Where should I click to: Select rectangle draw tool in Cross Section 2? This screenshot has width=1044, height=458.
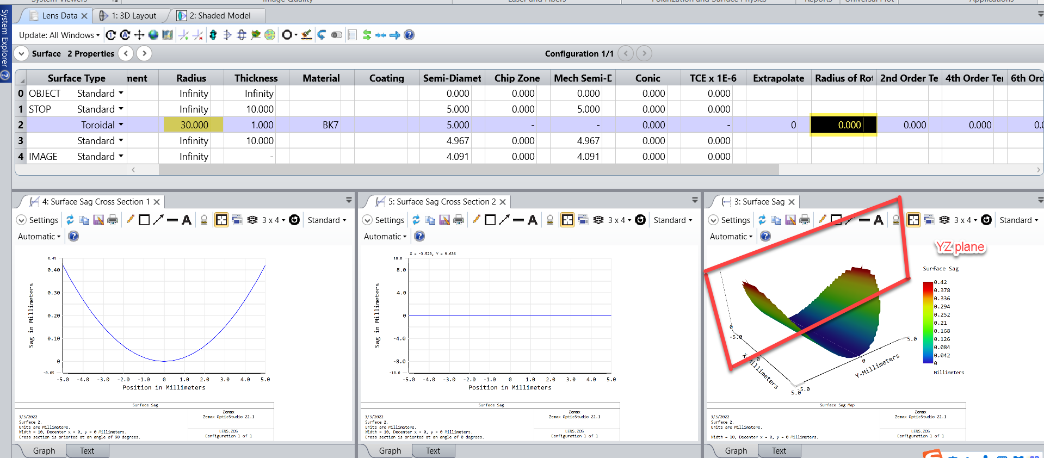pyautogui.click(x=490, y=220)
